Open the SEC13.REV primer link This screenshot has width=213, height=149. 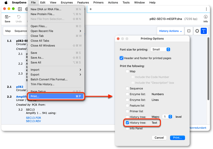33,121
